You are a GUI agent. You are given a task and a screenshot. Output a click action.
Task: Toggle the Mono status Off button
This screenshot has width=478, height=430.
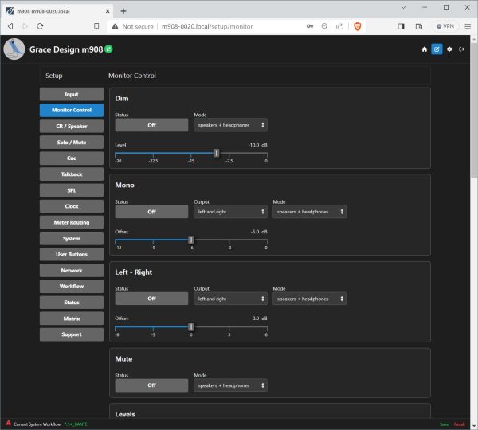(151, 212)
